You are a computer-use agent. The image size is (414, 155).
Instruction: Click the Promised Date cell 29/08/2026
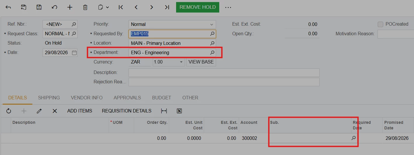click(398, 138)
